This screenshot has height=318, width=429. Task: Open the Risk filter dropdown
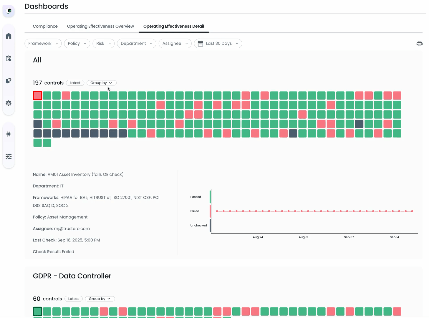pos(103,44)
